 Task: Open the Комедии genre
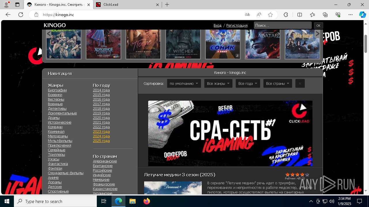click(x=55, y=127)
